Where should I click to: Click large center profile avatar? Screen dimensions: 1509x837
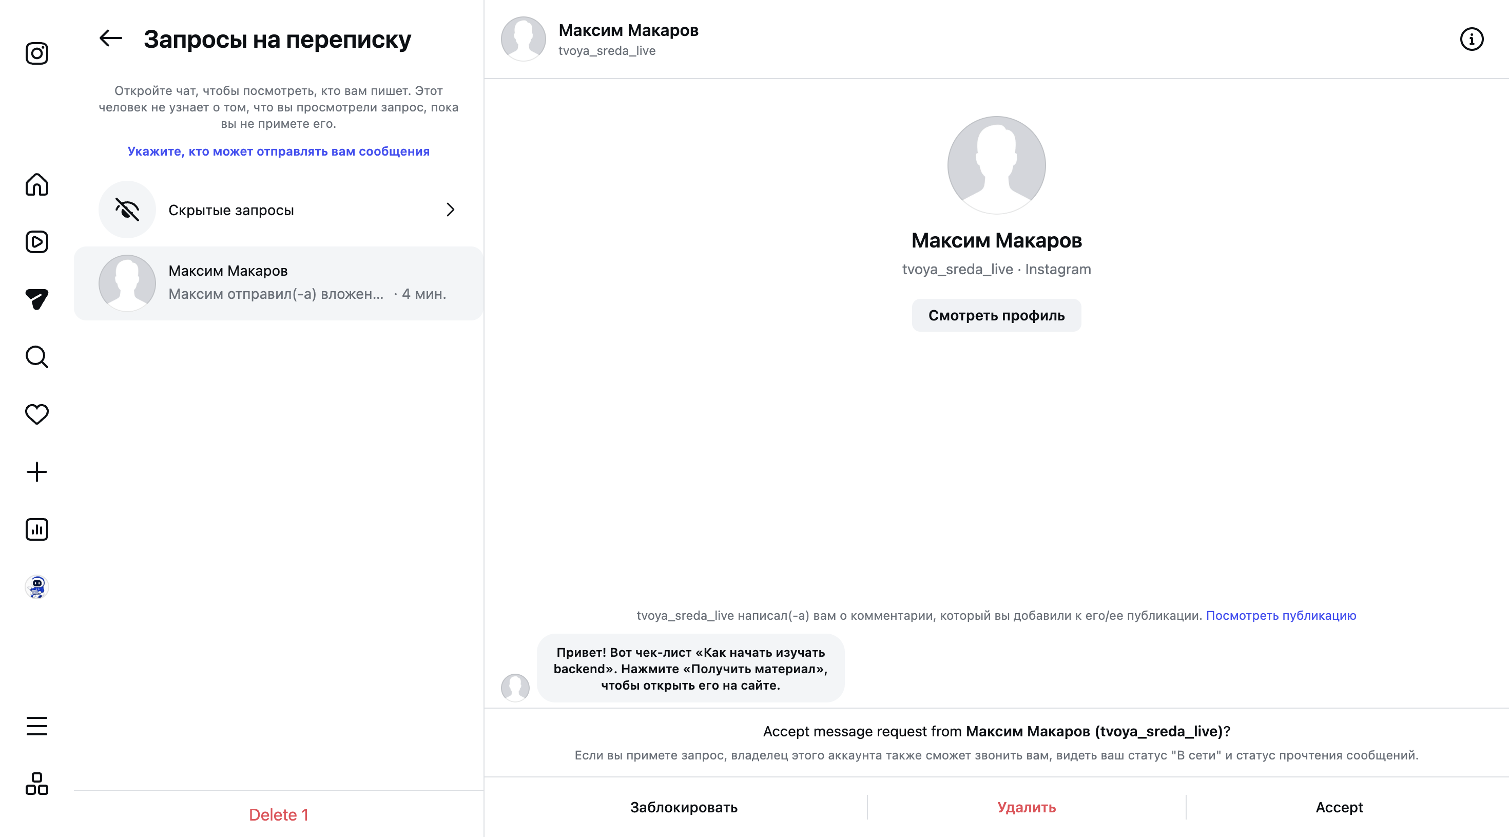(996, 165)
